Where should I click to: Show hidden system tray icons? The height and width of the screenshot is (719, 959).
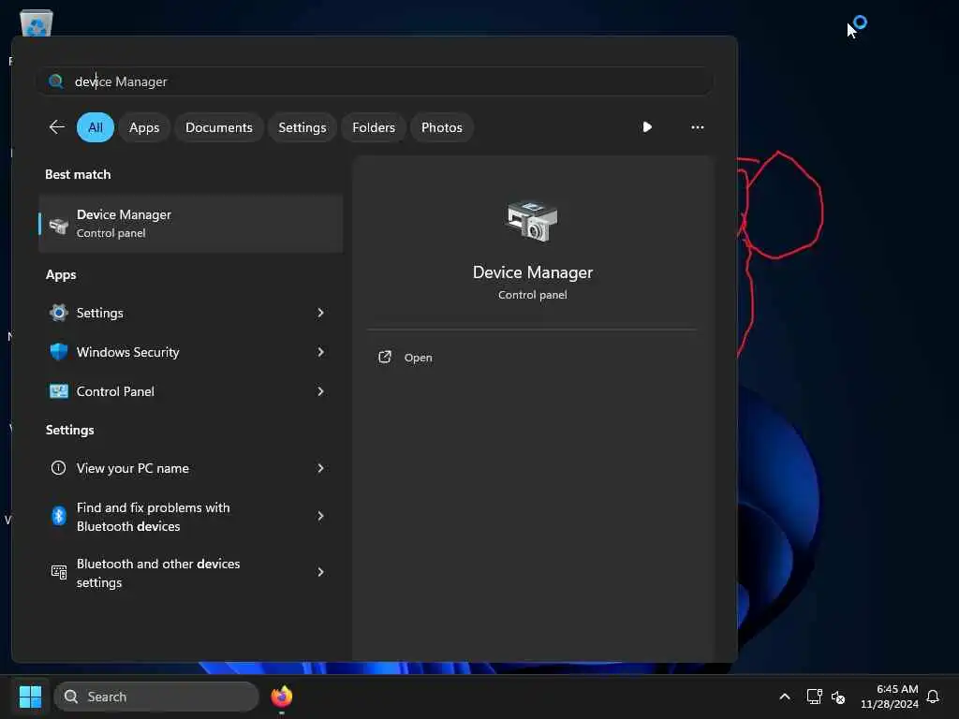pos(785,697)
